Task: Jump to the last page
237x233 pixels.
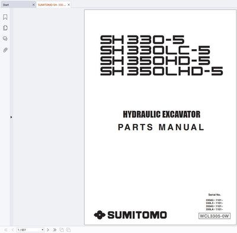Action: [55, 230]
